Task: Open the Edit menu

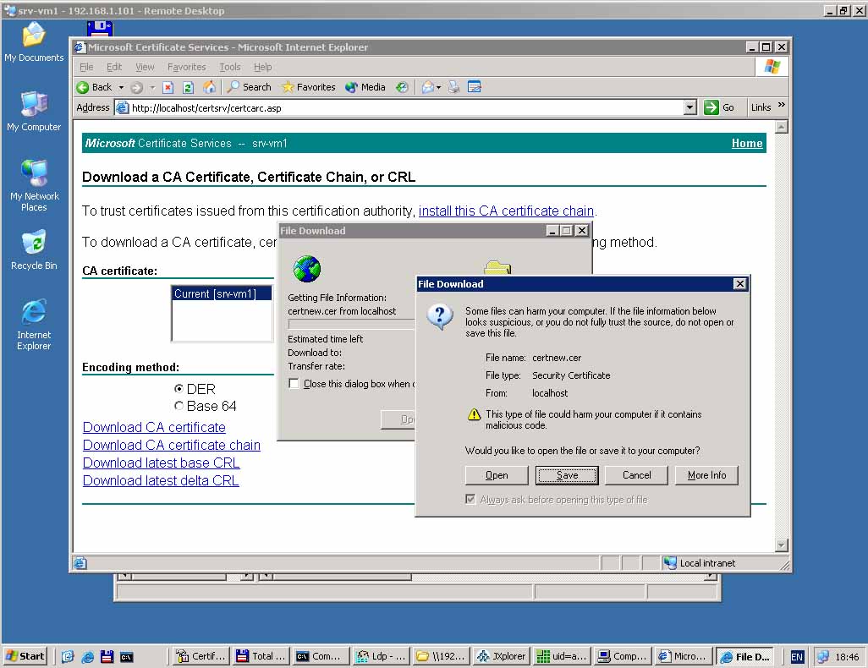Action: [114, 67]
